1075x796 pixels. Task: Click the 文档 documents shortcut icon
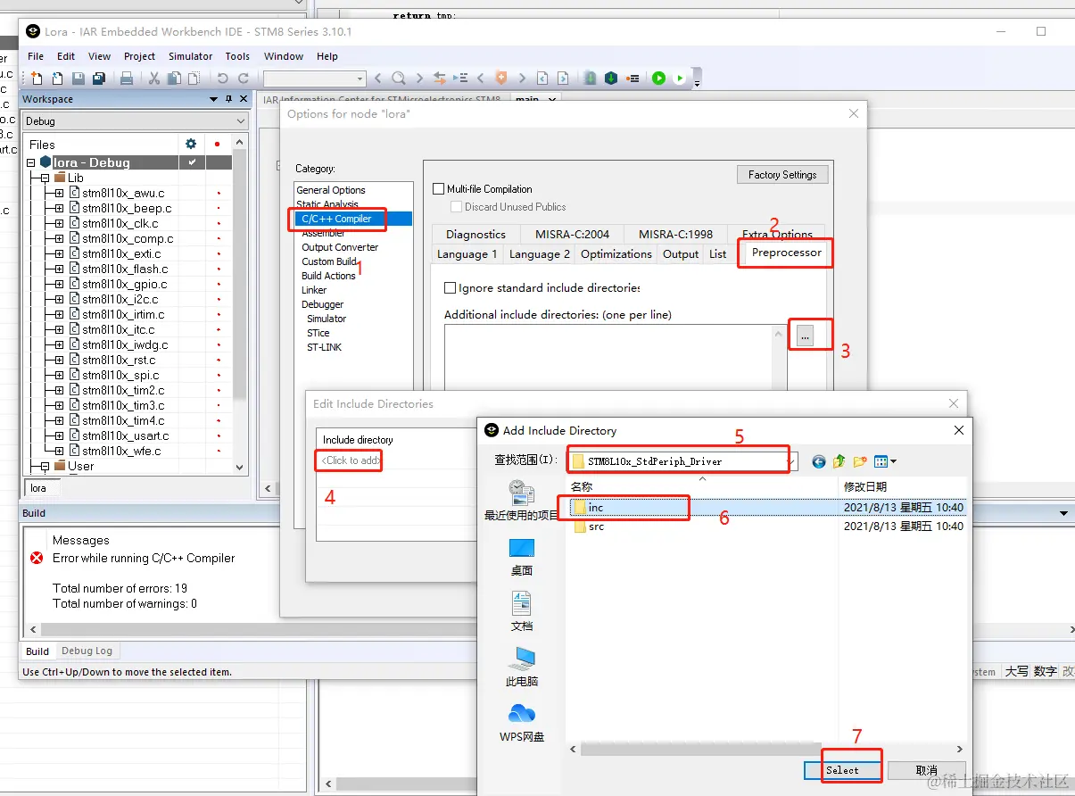click(522, 612)
